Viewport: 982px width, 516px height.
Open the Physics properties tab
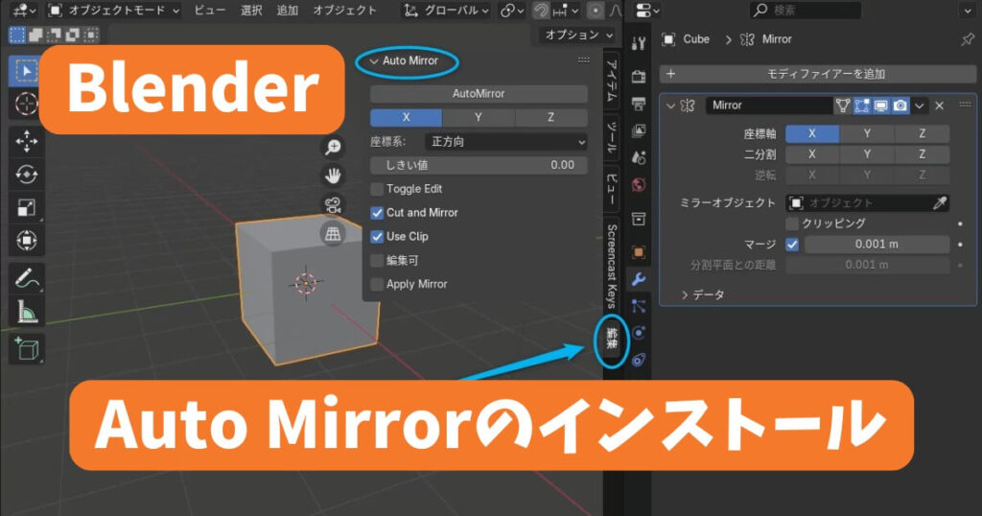[x=638, y=333]
